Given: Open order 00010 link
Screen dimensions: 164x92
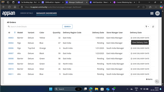Looking at the screenshot, I should click(x=11, y=69).
